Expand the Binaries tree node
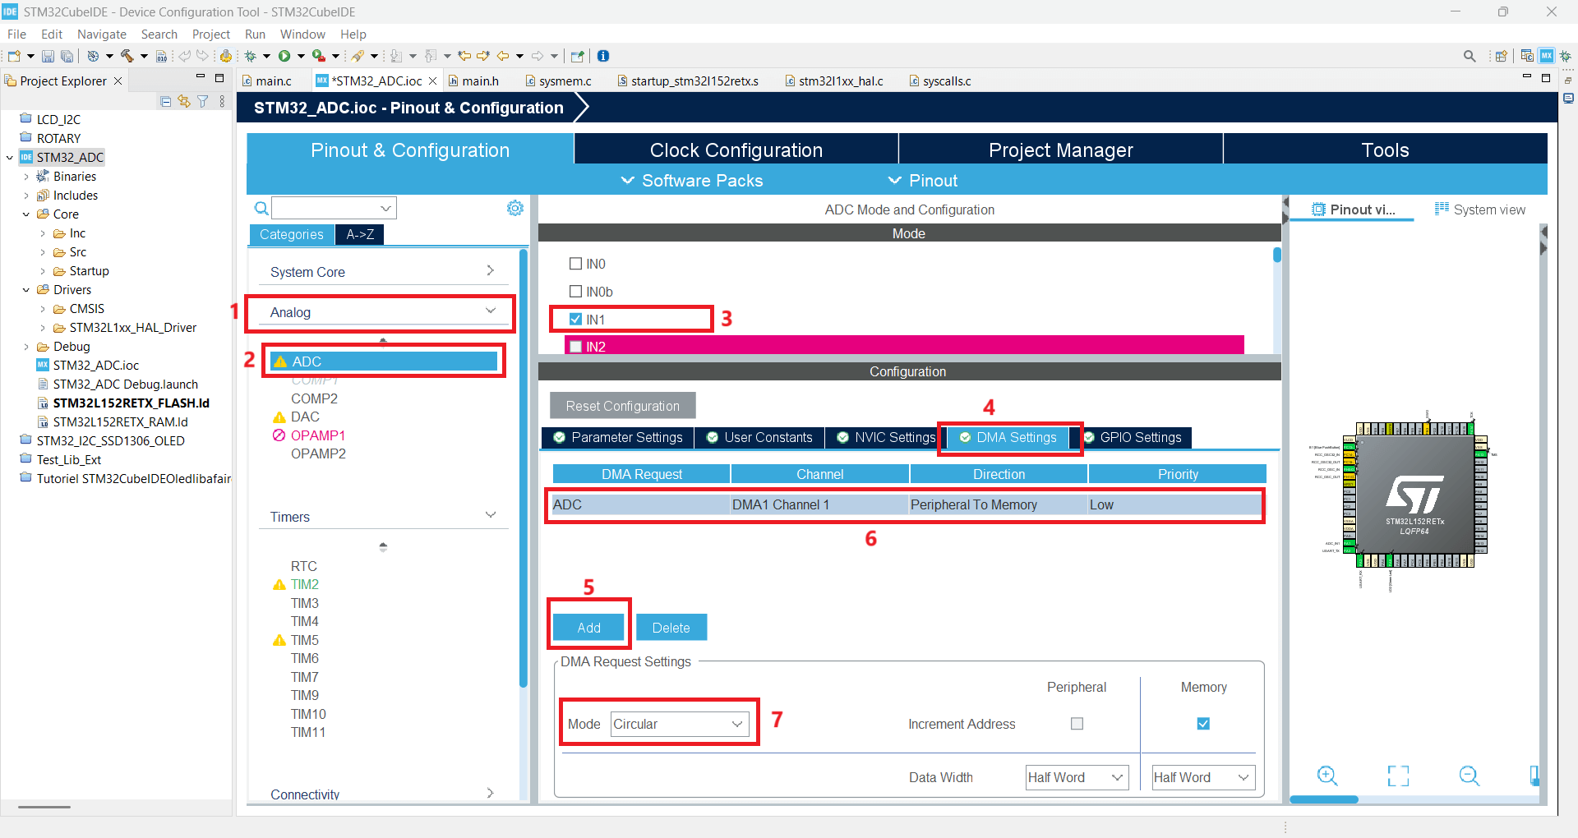Image resolution: width=1578 pixels, height=838 pixels. [26, 177]
